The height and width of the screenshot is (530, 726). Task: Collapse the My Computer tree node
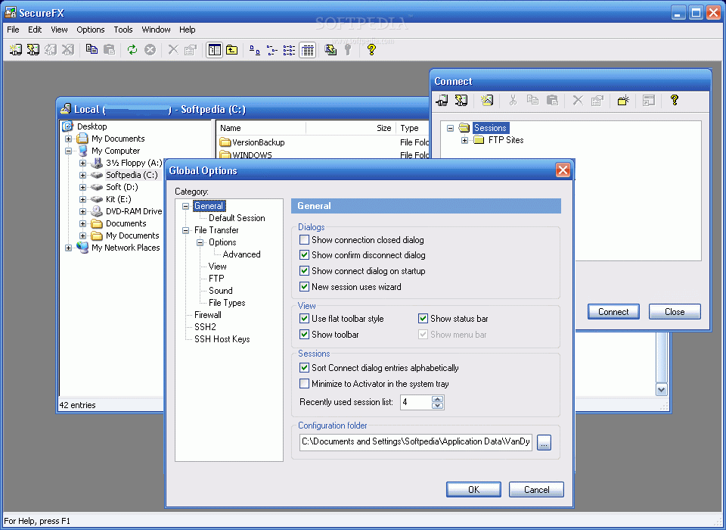pos(69,151)
